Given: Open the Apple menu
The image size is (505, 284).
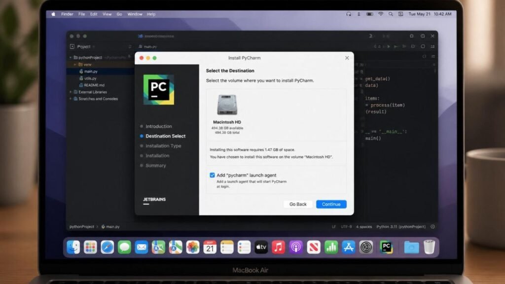Looking at the screenshot, I should pos(53,14).
